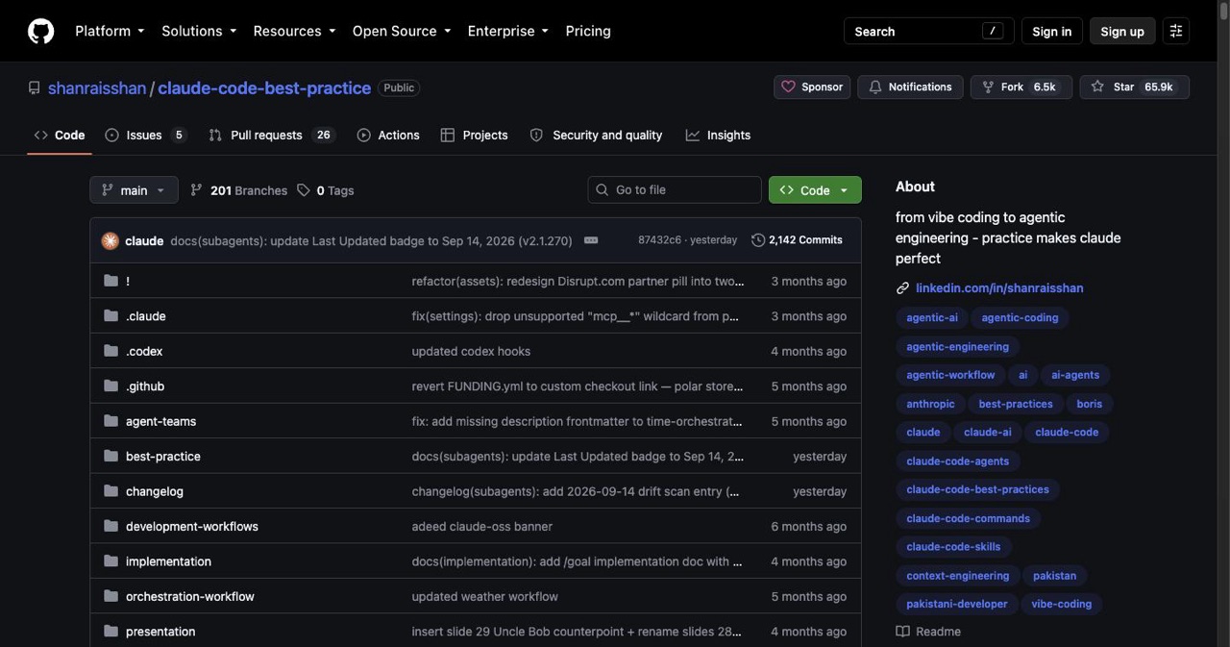The width and height of the screenshot is (1230, 647).
Task: Click the Search box in the header
Action: (929, 31)
